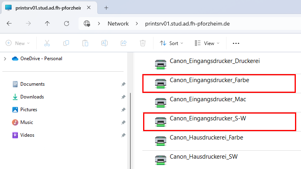Open the New item menu
This screenshot has width=301, height=169.
(x=18, y=43)
